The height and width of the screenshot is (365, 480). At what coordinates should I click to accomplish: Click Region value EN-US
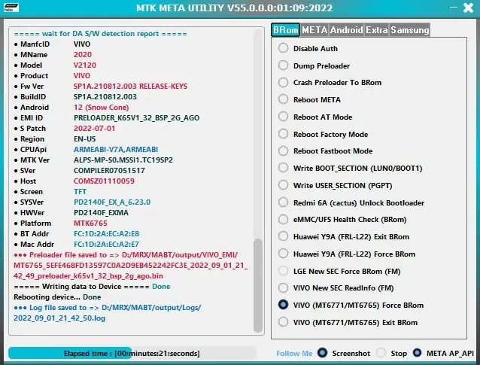coord(84,139)
